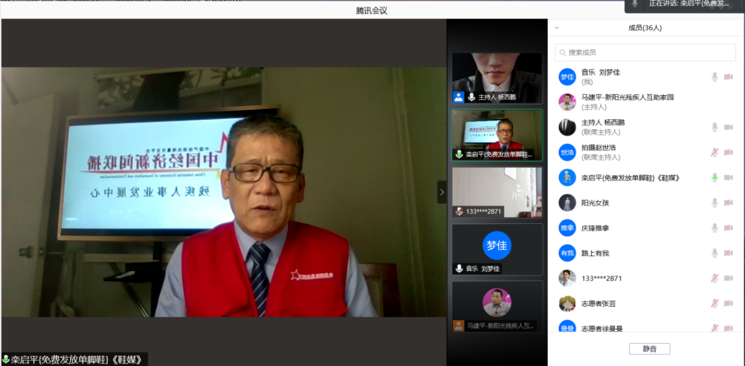Click host person icon on 杨西鹏 video thumbnail

point(459,97)
